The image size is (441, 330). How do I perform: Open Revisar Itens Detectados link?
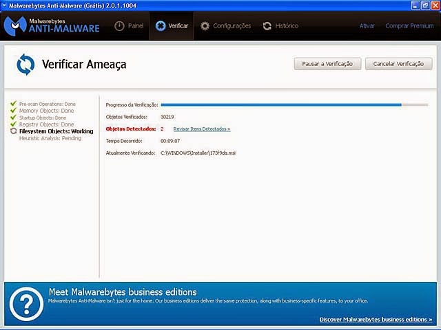pyautogui.click(x=202, y=129)
